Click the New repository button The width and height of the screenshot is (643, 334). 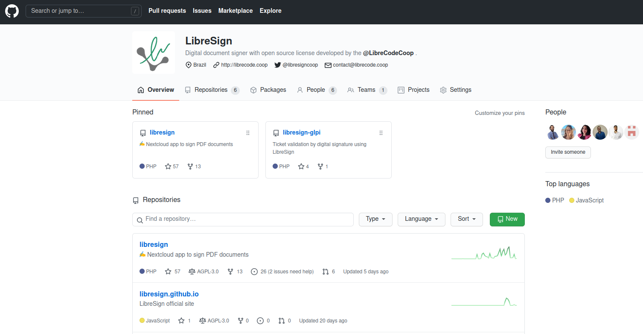point(507,219)
